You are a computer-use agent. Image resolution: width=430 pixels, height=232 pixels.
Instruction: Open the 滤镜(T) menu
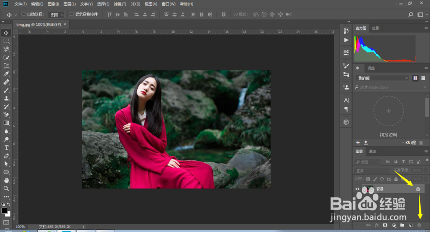(120, 4)
